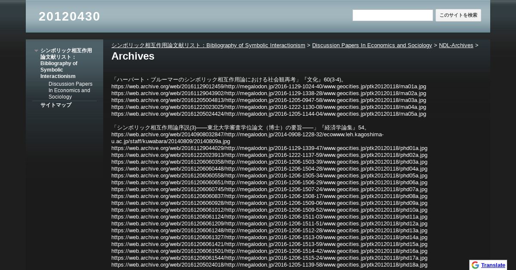Select the URL ending phd11a.jpg
This screenshot has width=516, height=270.
coord(270,217)
